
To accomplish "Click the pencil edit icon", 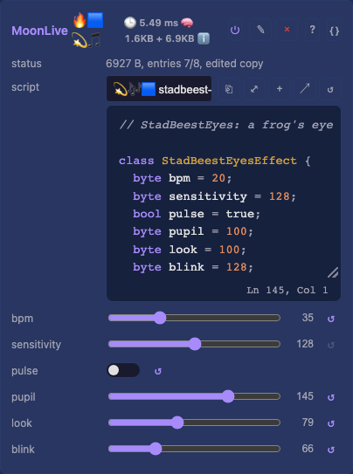I will coord(260,30).
